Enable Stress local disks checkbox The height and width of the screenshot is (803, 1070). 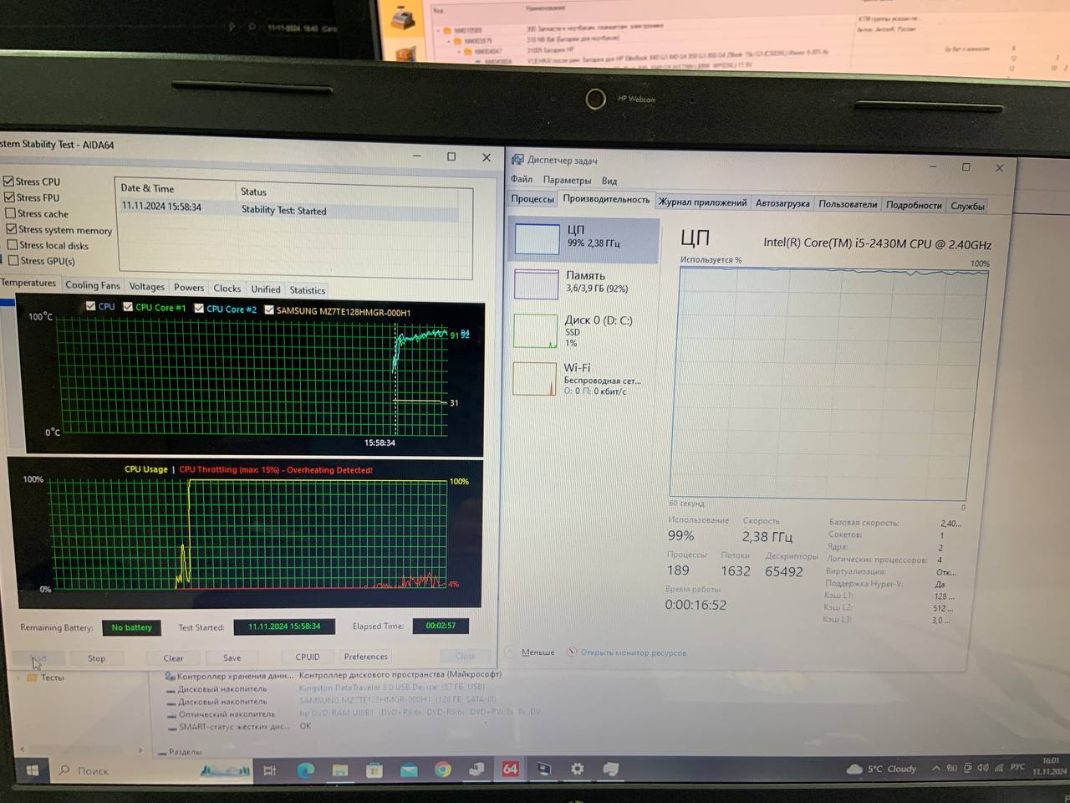pos(12,244)
